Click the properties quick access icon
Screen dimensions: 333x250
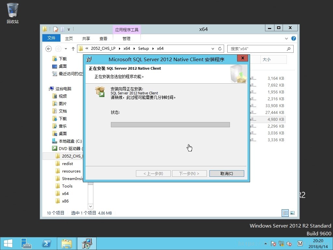[56, 29]
